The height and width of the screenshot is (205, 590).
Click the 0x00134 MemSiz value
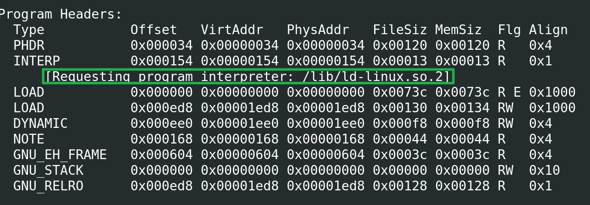[462, 108]
